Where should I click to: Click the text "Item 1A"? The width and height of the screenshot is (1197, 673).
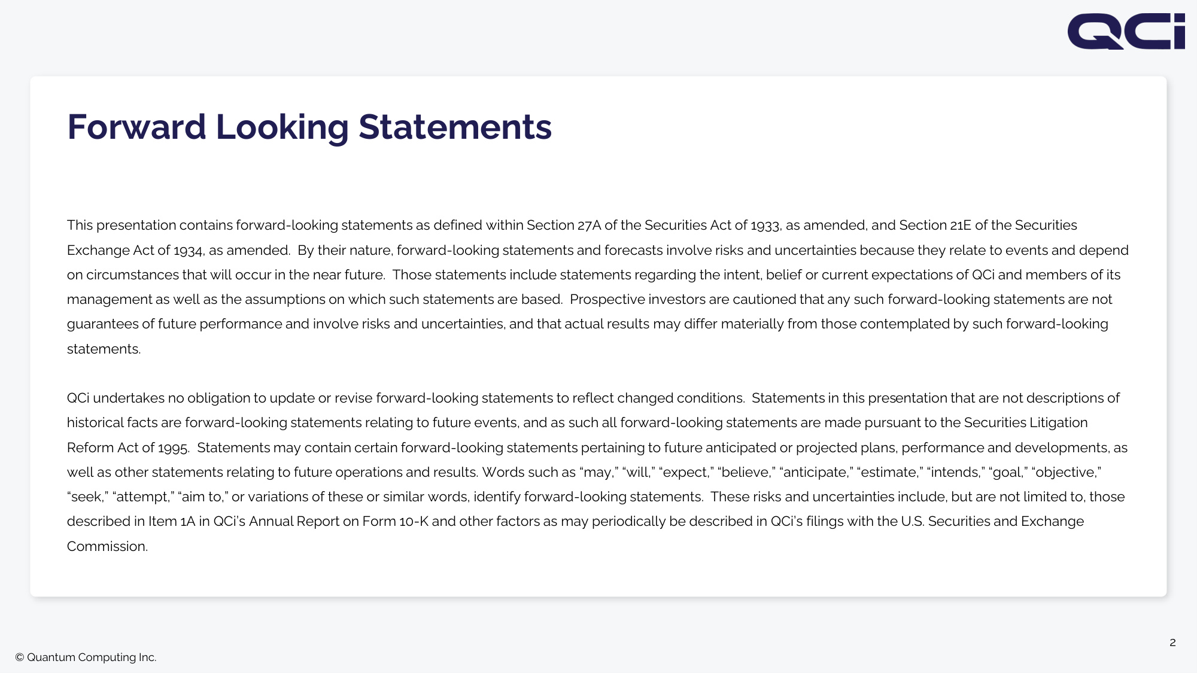172,522
